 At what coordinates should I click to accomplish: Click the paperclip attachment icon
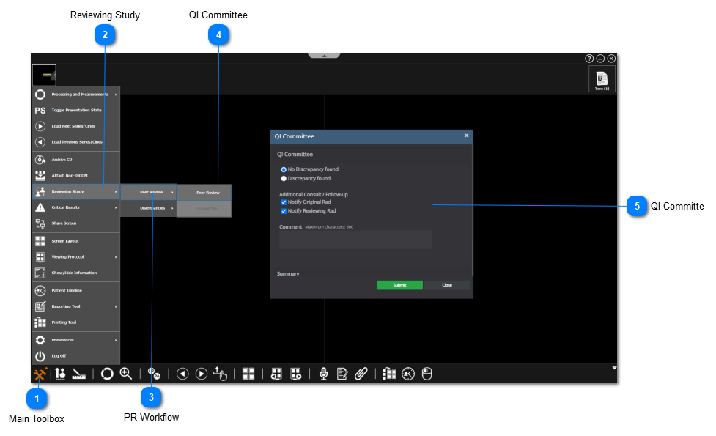(x=361, y=374)
